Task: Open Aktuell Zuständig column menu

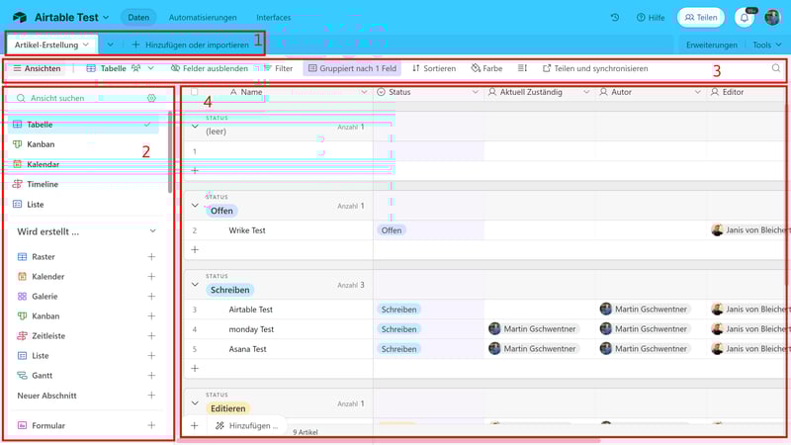Action: (x=586, y=92)
